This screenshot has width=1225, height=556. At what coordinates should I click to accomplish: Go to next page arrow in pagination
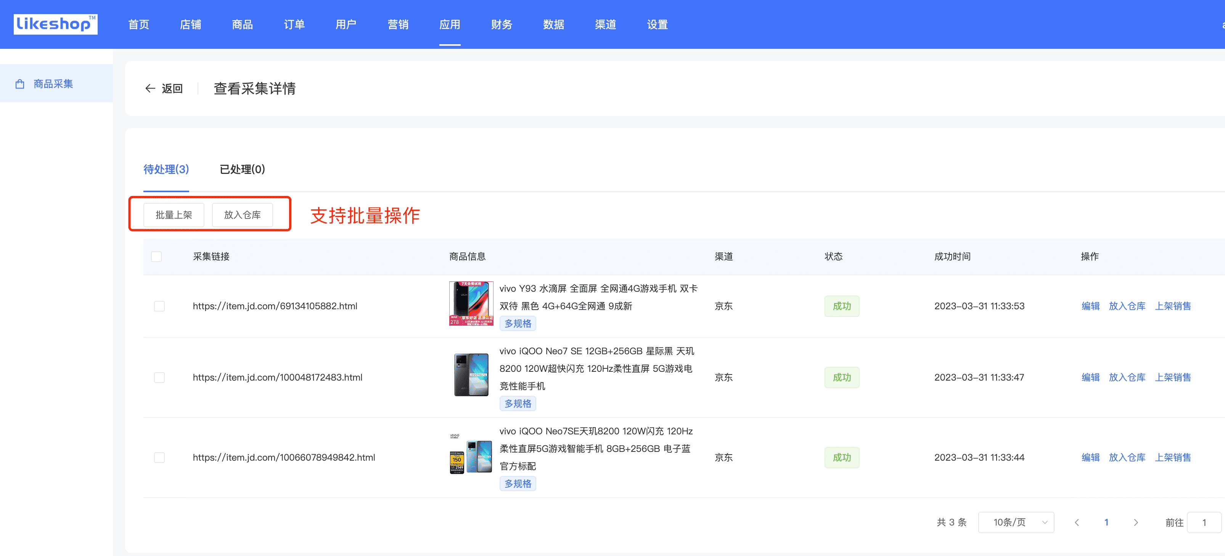click(1136, 522)
